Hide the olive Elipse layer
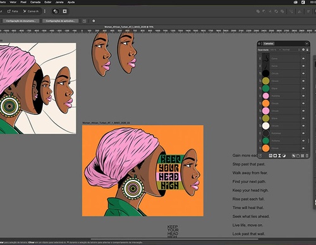 coord(303,118)
